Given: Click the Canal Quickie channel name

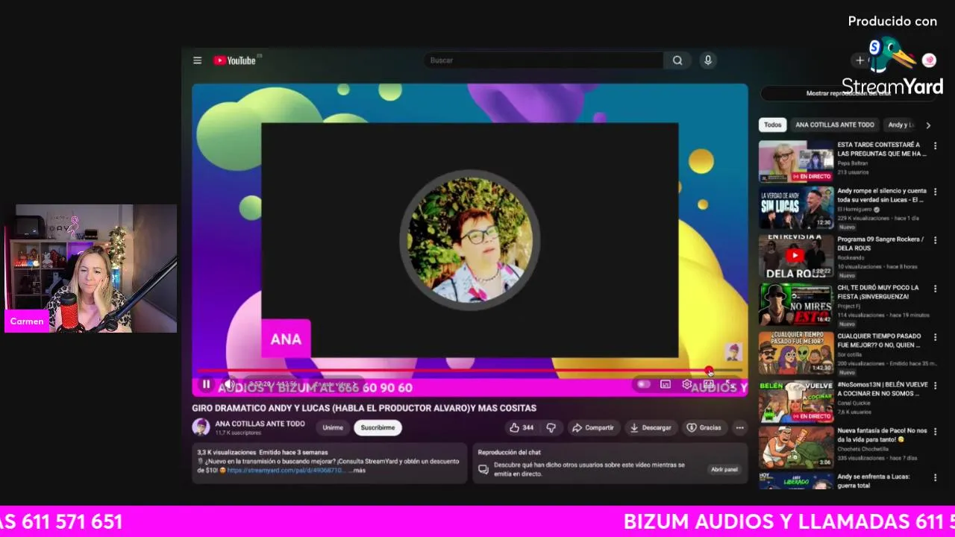Looking at the screenshot, I should tap(854, 403).
